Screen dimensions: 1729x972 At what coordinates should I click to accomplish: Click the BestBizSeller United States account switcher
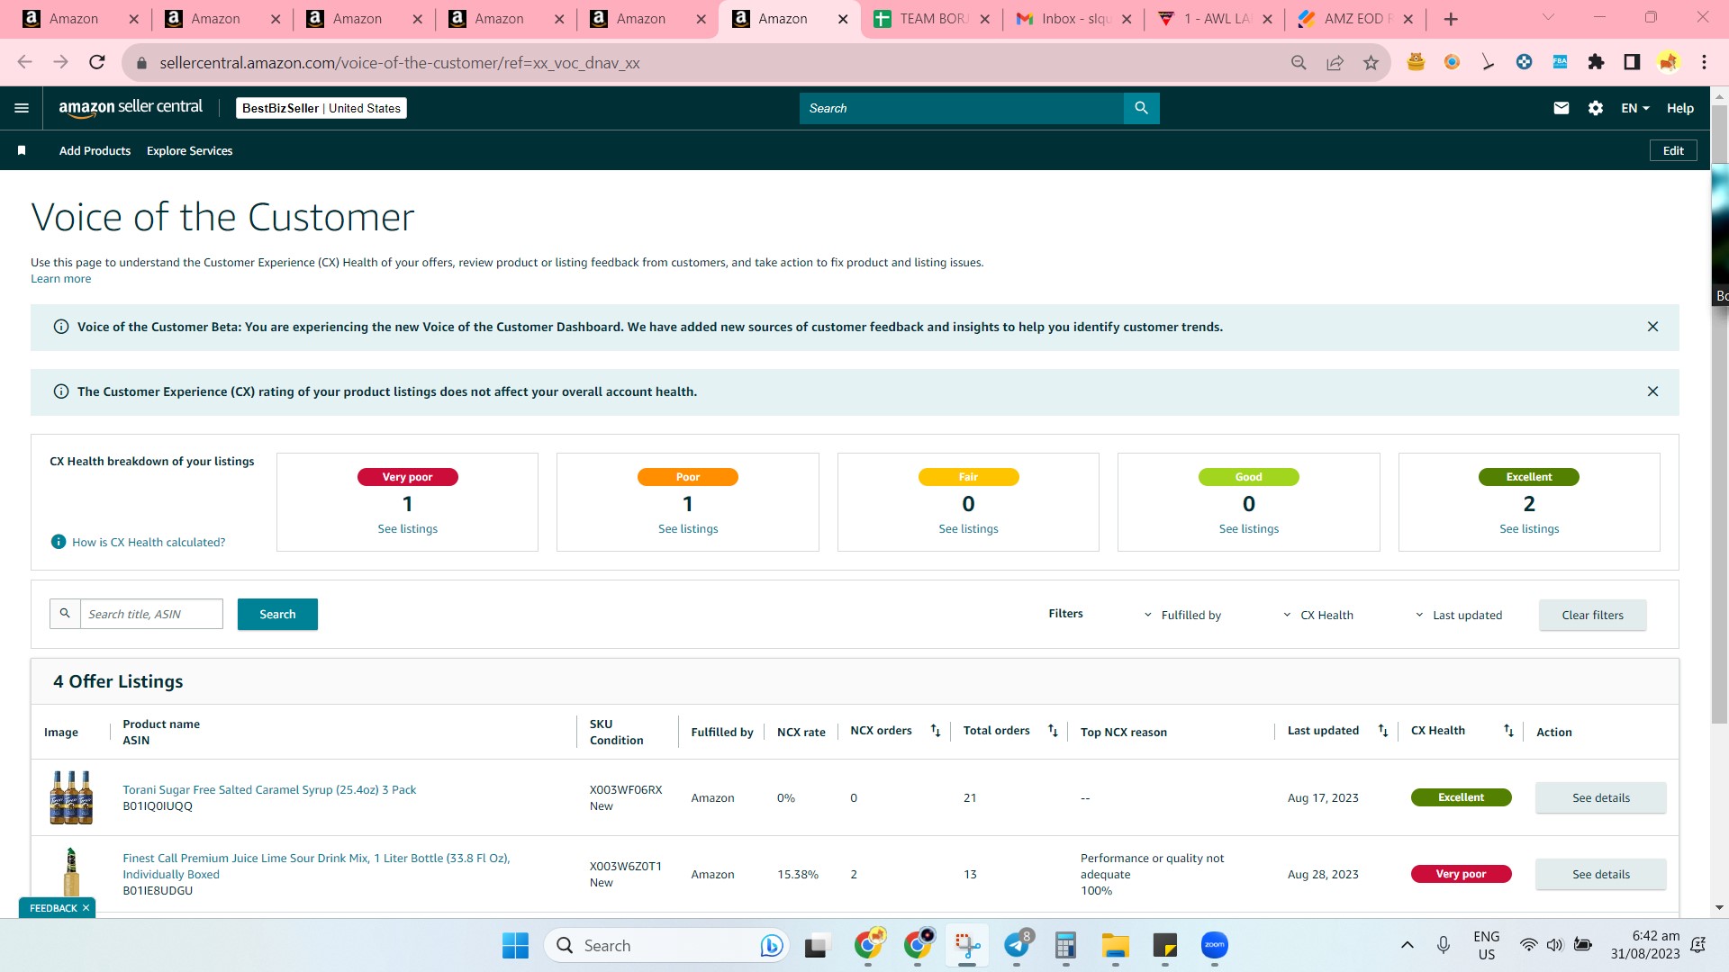(x=321, y=108)
